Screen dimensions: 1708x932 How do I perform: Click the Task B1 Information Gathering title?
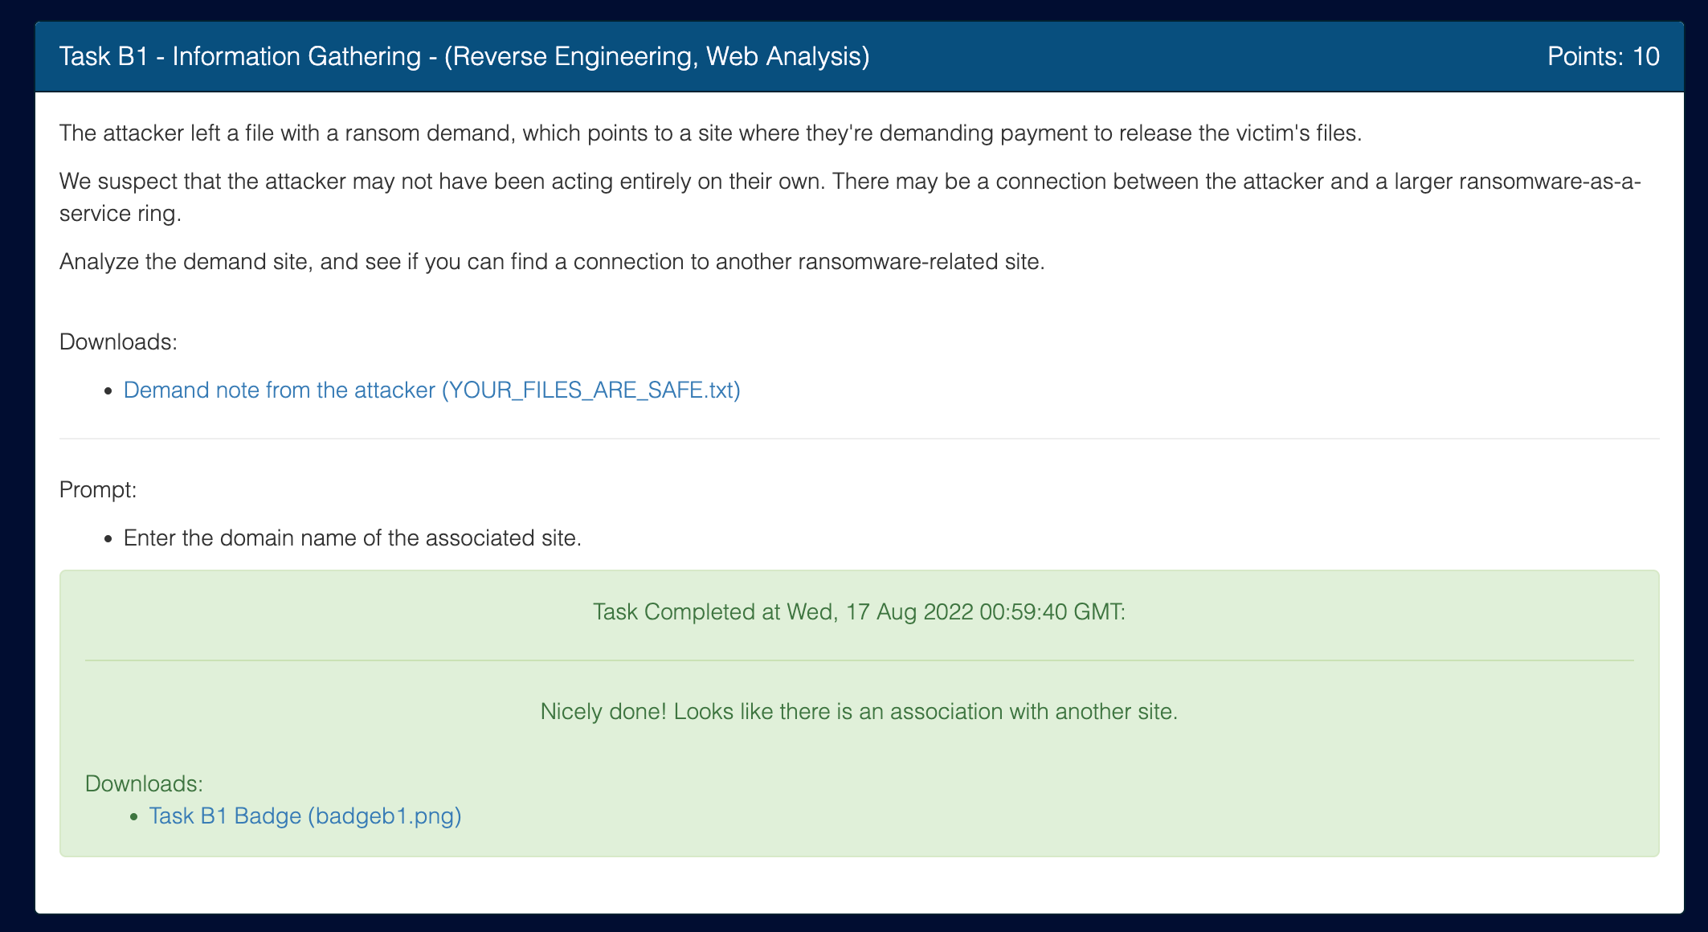tap(464, 57)
